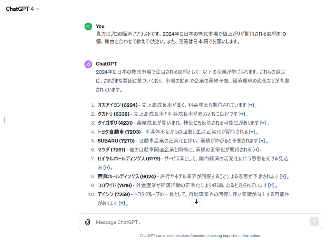This screenshot has width=330, height=240.
Task: Click the ChatGPT responder name label
Action: coord(106,64)
